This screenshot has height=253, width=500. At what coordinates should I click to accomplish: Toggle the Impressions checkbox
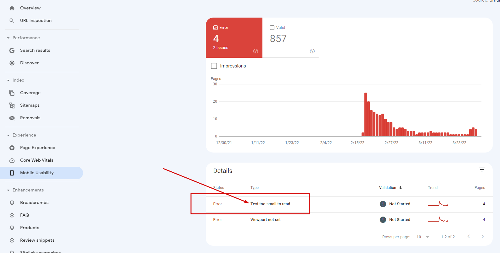[214, 66]
